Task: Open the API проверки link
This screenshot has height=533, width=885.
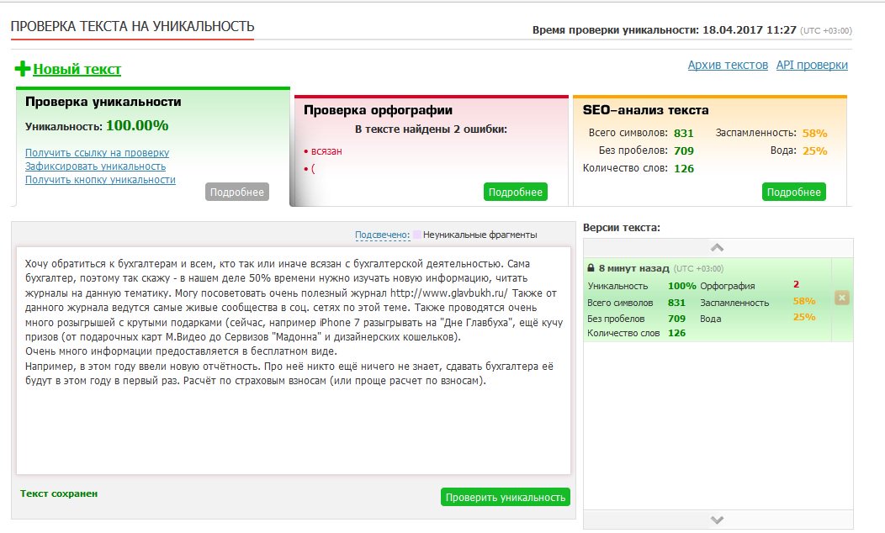Action: point(812,65)
